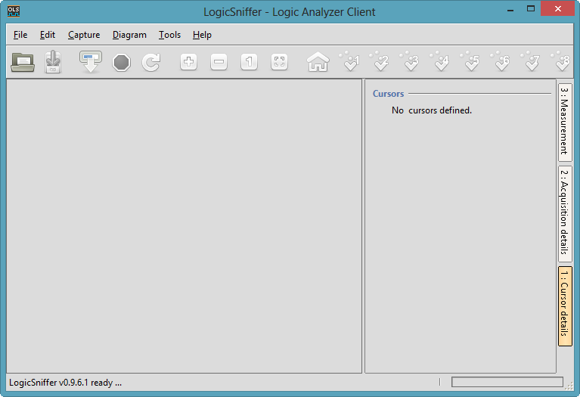The image size is (580, 397).
Task: Click the Open project folder icon
Action: 23,62
